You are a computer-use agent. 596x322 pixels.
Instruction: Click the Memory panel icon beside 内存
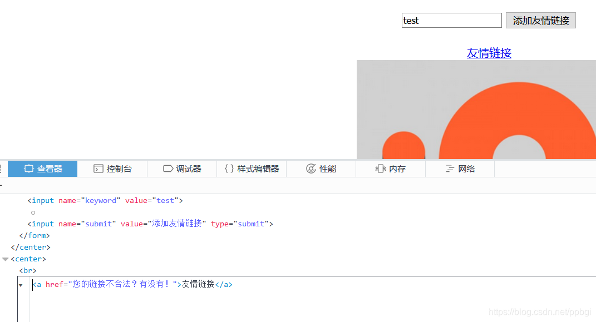(x=380, y=169)
